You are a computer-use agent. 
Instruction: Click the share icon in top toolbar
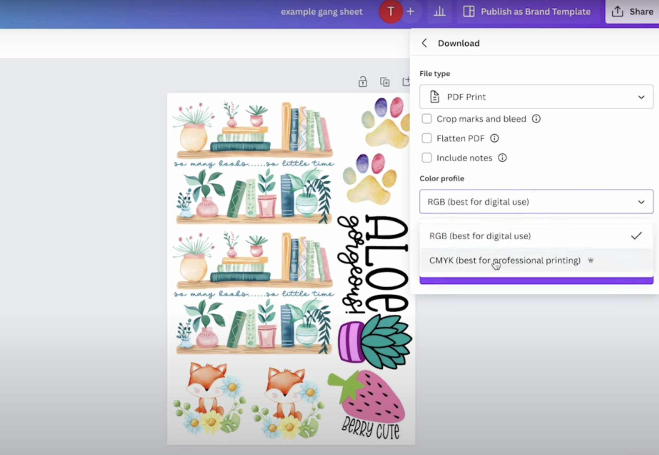pyautogui.click(x=613, y=11)
